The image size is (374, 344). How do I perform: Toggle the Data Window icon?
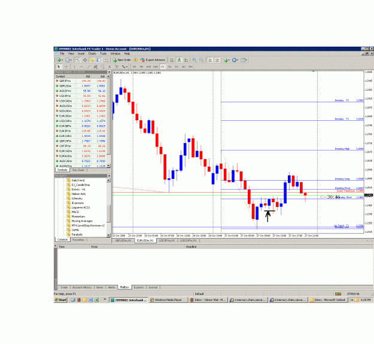85,60
